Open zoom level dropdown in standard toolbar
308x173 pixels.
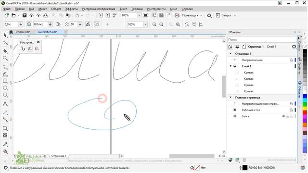[x=139, y=15]
